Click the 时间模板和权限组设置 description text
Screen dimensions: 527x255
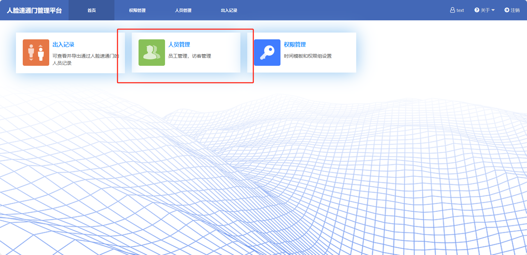coord(308,56)
